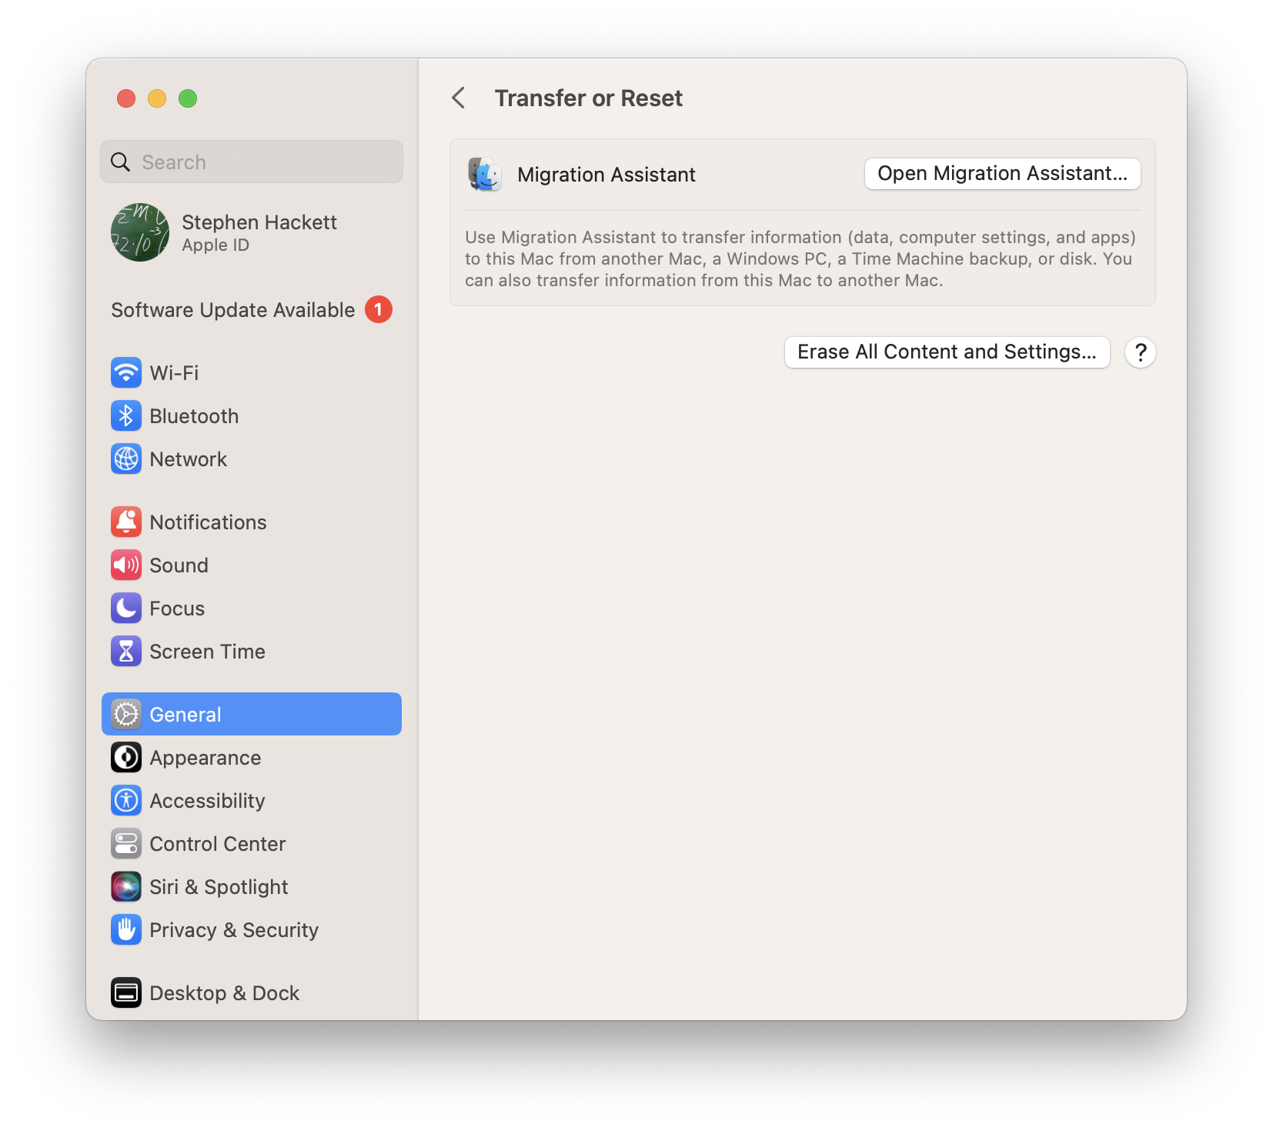Go back using the back chevron
The width and height of the screenshot is (1273, 1134).
click(x=459, y=98)
